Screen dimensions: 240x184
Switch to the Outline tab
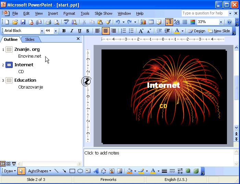tap(11, 39)
